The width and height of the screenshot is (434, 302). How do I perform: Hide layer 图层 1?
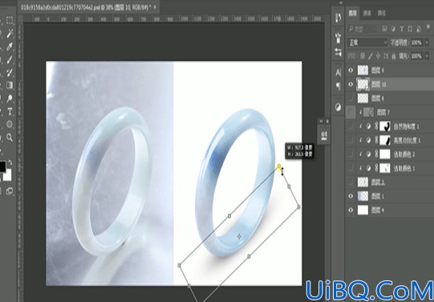(x=351, y=196)
